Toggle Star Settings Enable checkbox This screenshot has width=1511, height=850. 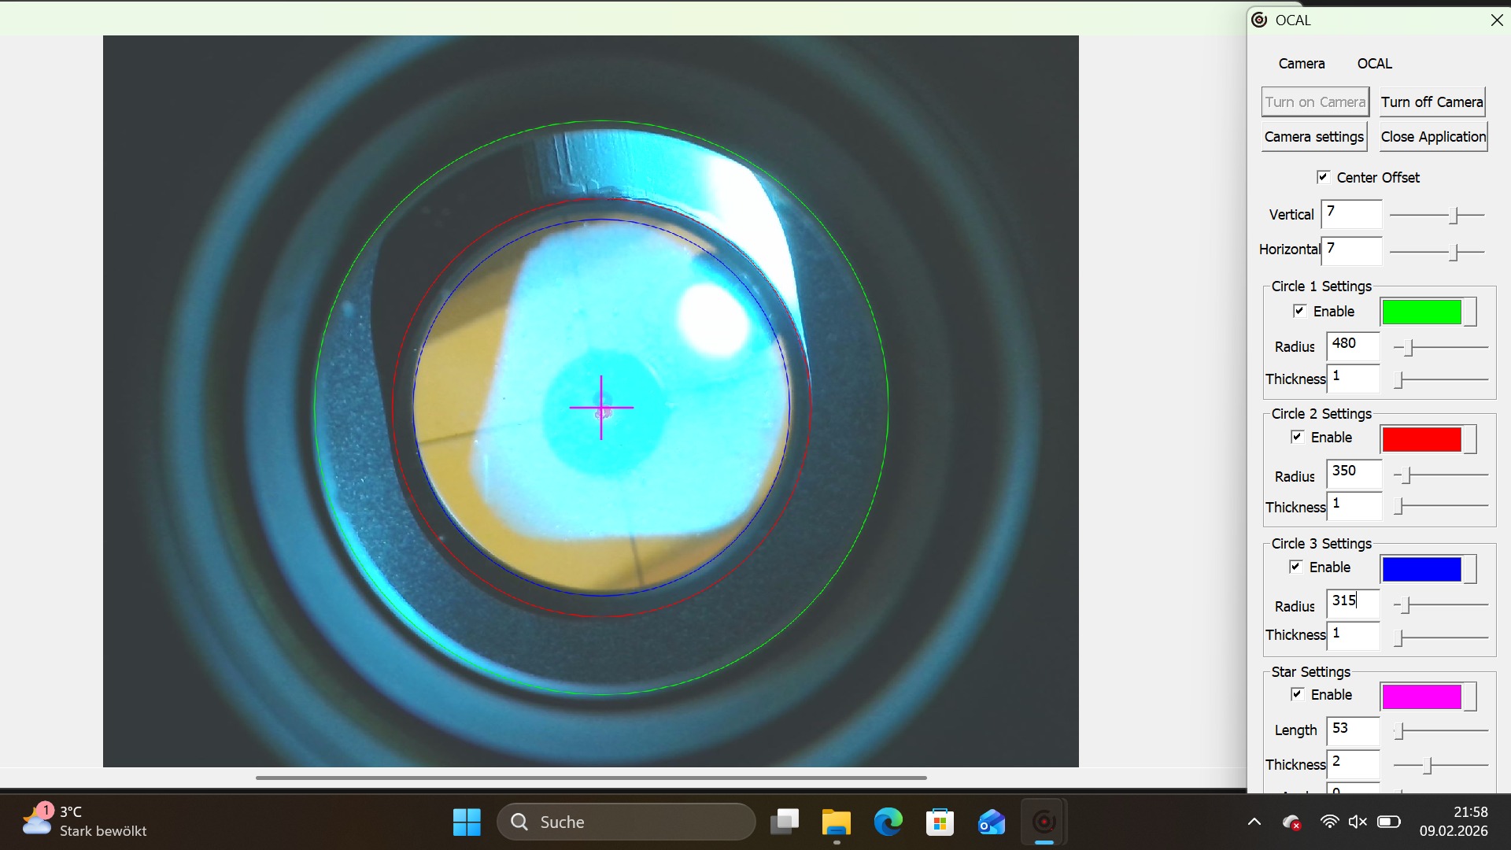1297,694
